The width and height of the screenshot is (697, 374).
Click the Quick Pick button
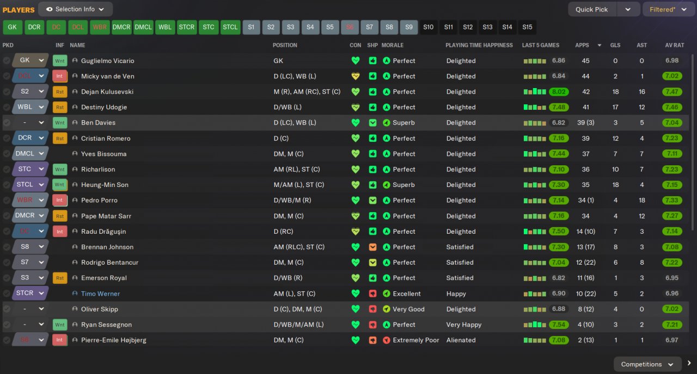[x=592, y=9]
